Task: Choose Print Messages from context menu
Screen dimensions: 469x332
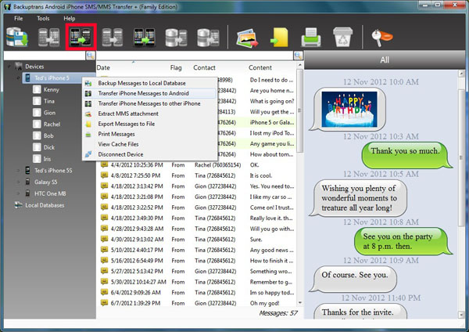Action: 149,134
